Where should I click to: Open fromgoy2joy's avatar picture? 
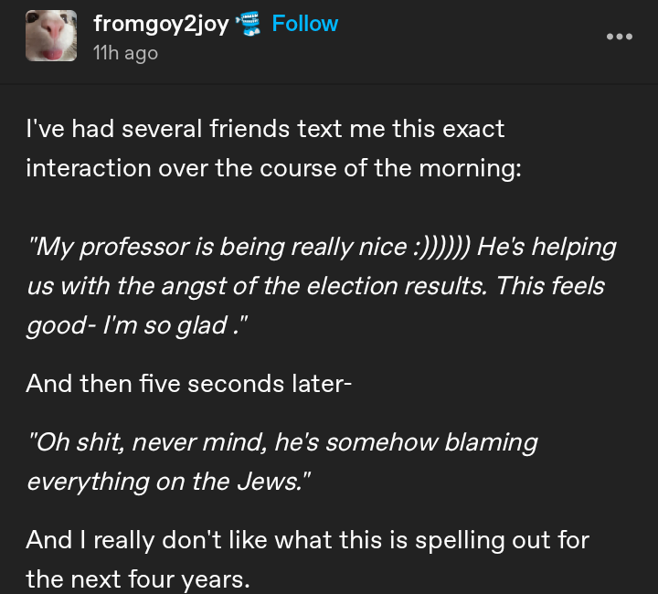51,37
